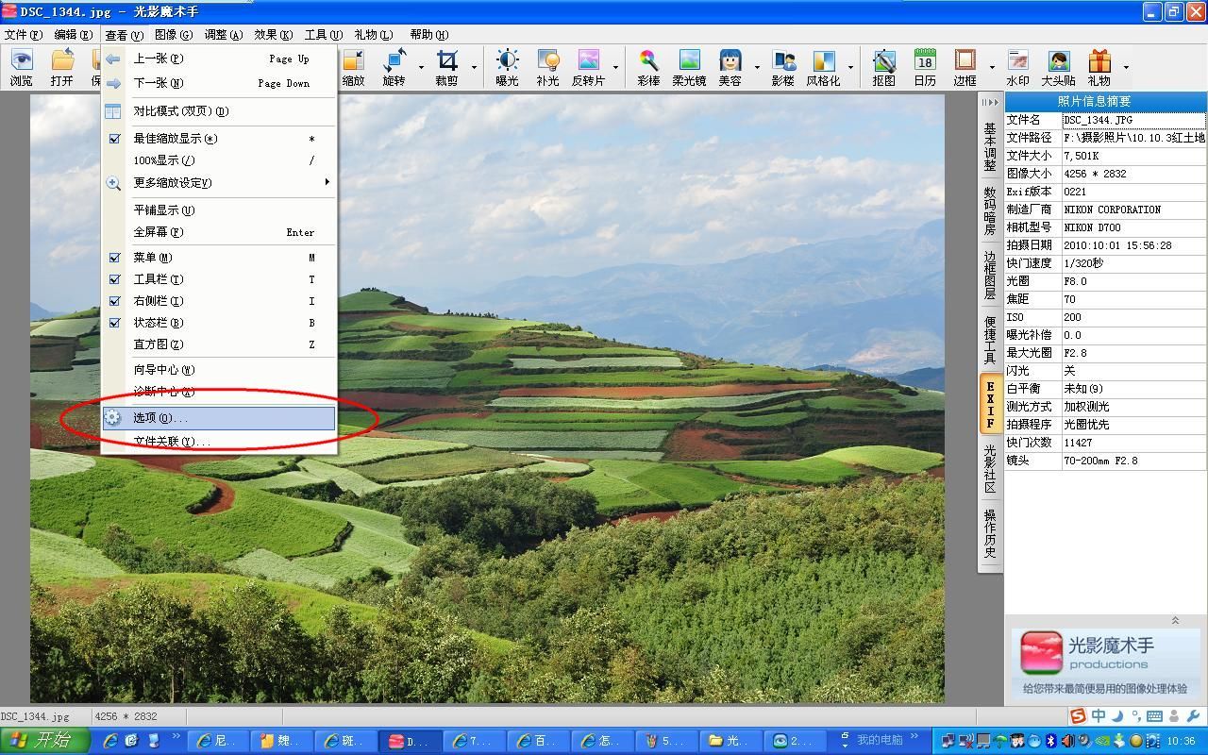The width and height of the screenshot is (1208, 755).
Task: Open the 操作历史 history tab
Action: (989, 534)
